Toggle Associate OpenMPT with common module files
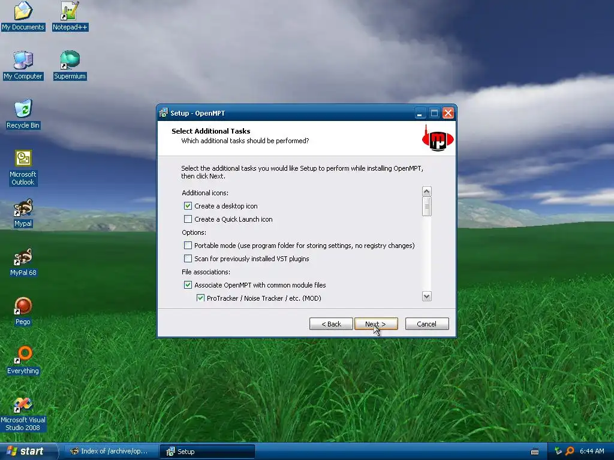The height and width of the screenshot is (460, 614). [x=188, y=285]
